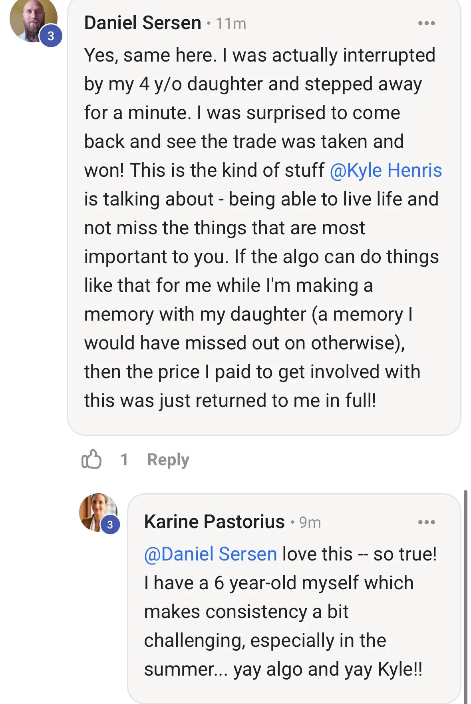Click the 11m timestamp on Daniel's comment
The image size is (471, 704).
point(231,24)
